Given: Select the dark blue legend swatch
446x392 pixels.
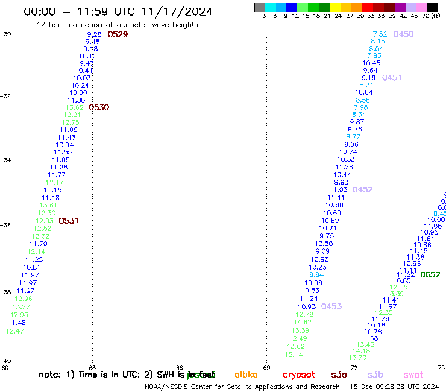Looking at the screenshot, I should pos(292,7).
